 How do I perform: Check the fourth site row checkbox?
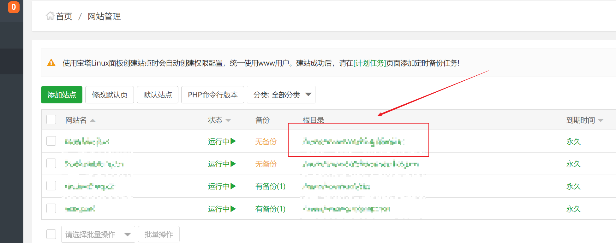[x=51, y=208]
